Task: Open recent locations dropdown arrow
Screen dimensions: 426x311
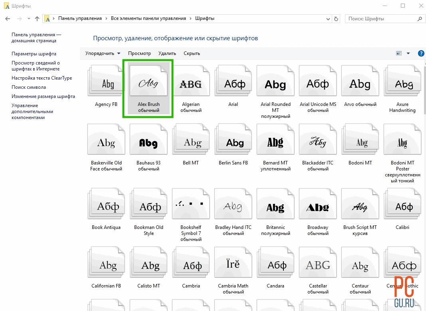Action: [29, 19]
